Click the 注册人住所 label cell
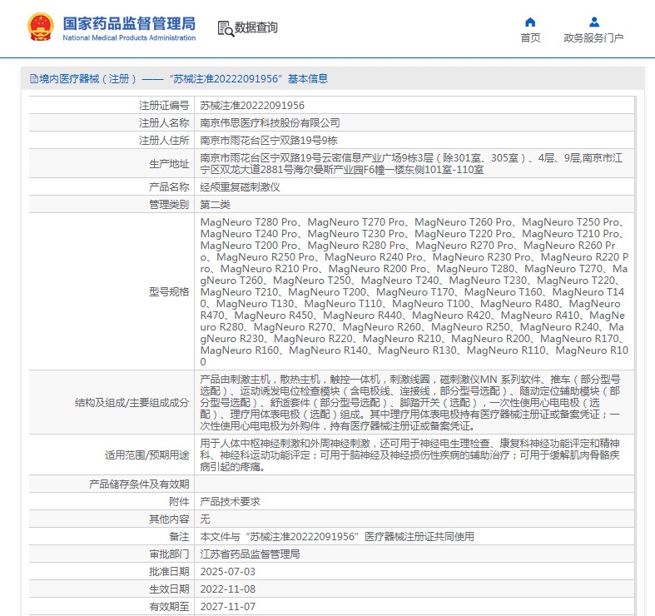 (112, 141)
